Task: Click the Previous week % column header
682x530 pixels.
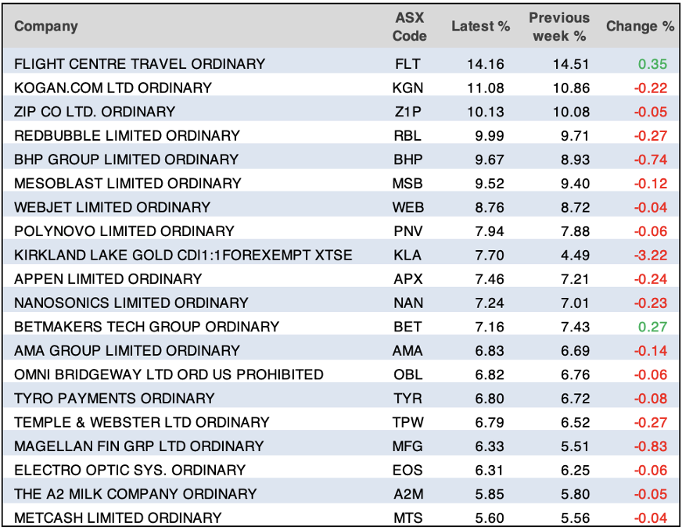Action: [x=558, y=26]
